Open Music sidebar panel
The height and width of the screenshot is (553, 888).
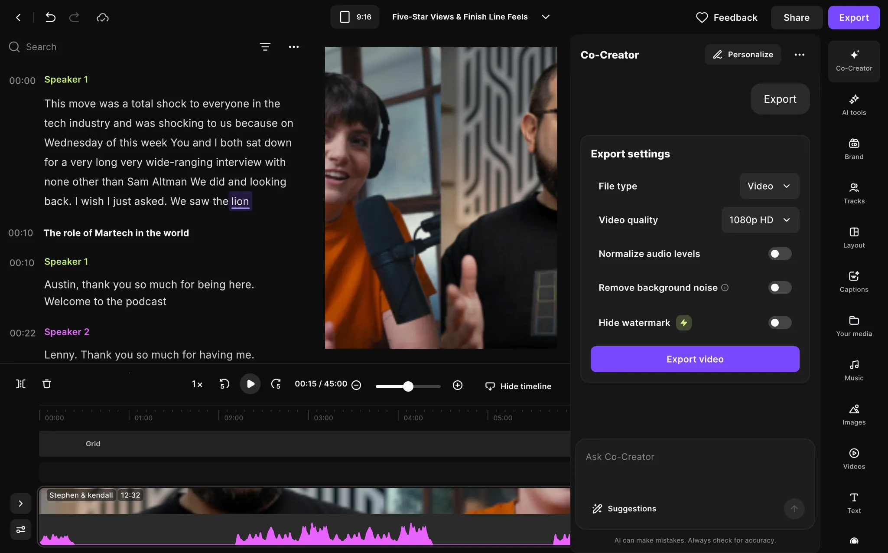(854, 370)
